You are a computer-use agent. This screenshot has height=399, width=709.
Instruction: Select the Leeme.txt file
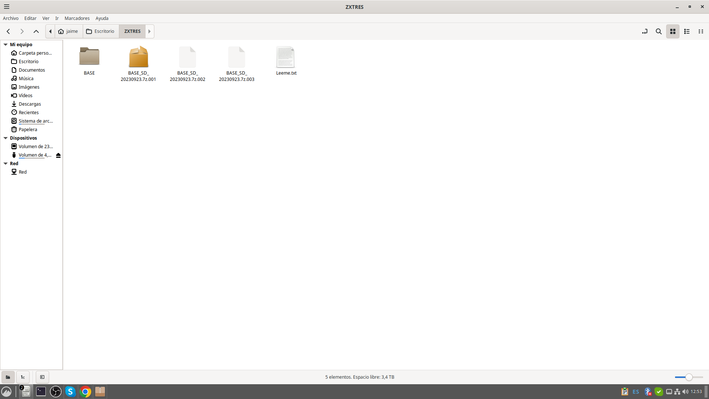[286, 61]
